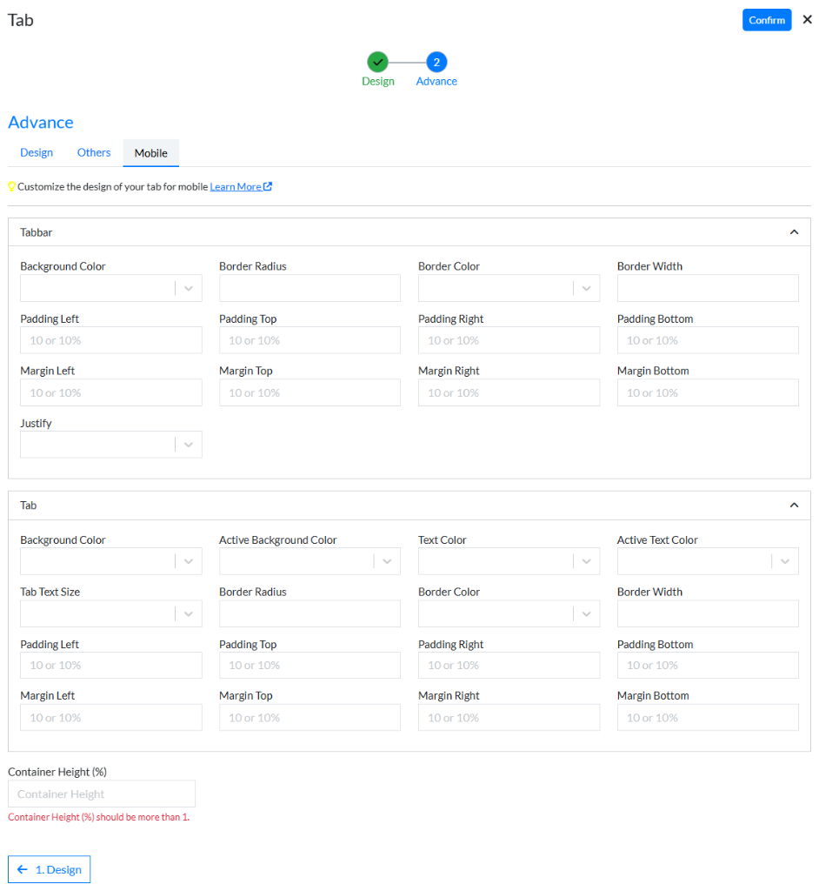Click the Confirm button
Image resolution: width=819 pixels, height=891 pixels.
pyautogui.click(x=766, y=19)
